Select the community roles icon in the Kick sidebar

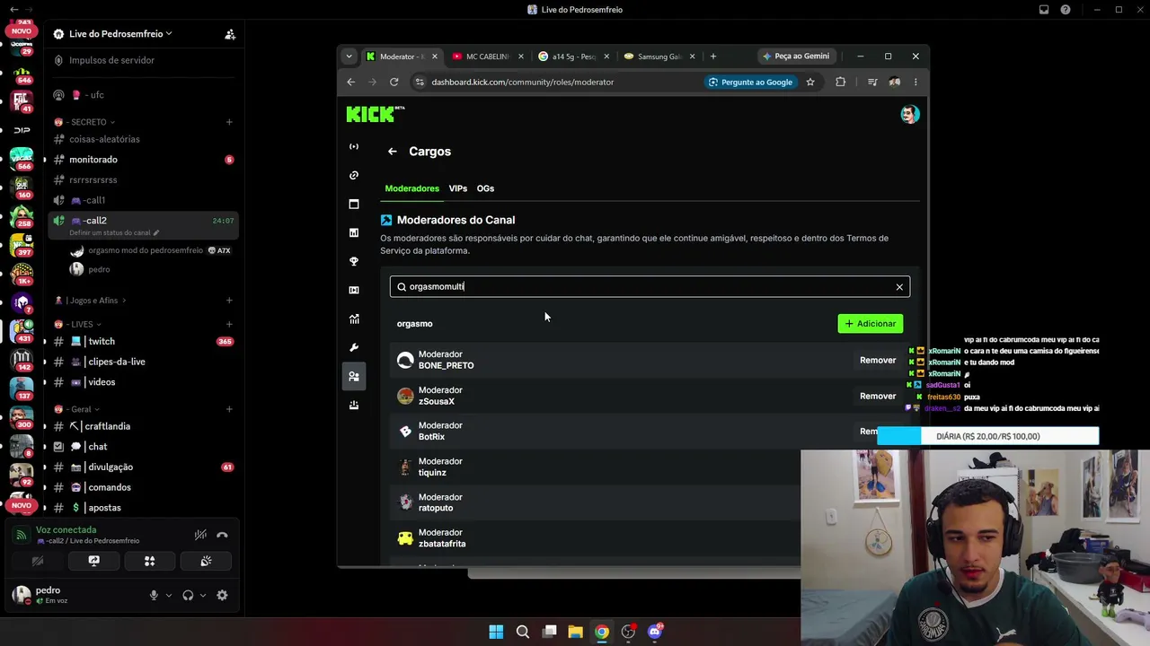tap(354, 376)
